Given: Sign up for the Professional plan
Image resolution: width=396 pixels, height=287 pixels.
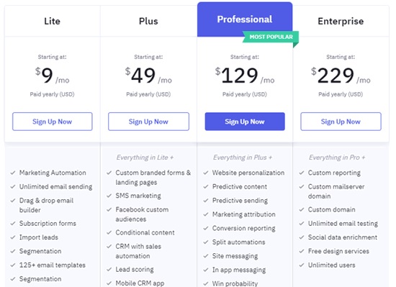Looking at the screenshot, I should (x=245, y=122).
